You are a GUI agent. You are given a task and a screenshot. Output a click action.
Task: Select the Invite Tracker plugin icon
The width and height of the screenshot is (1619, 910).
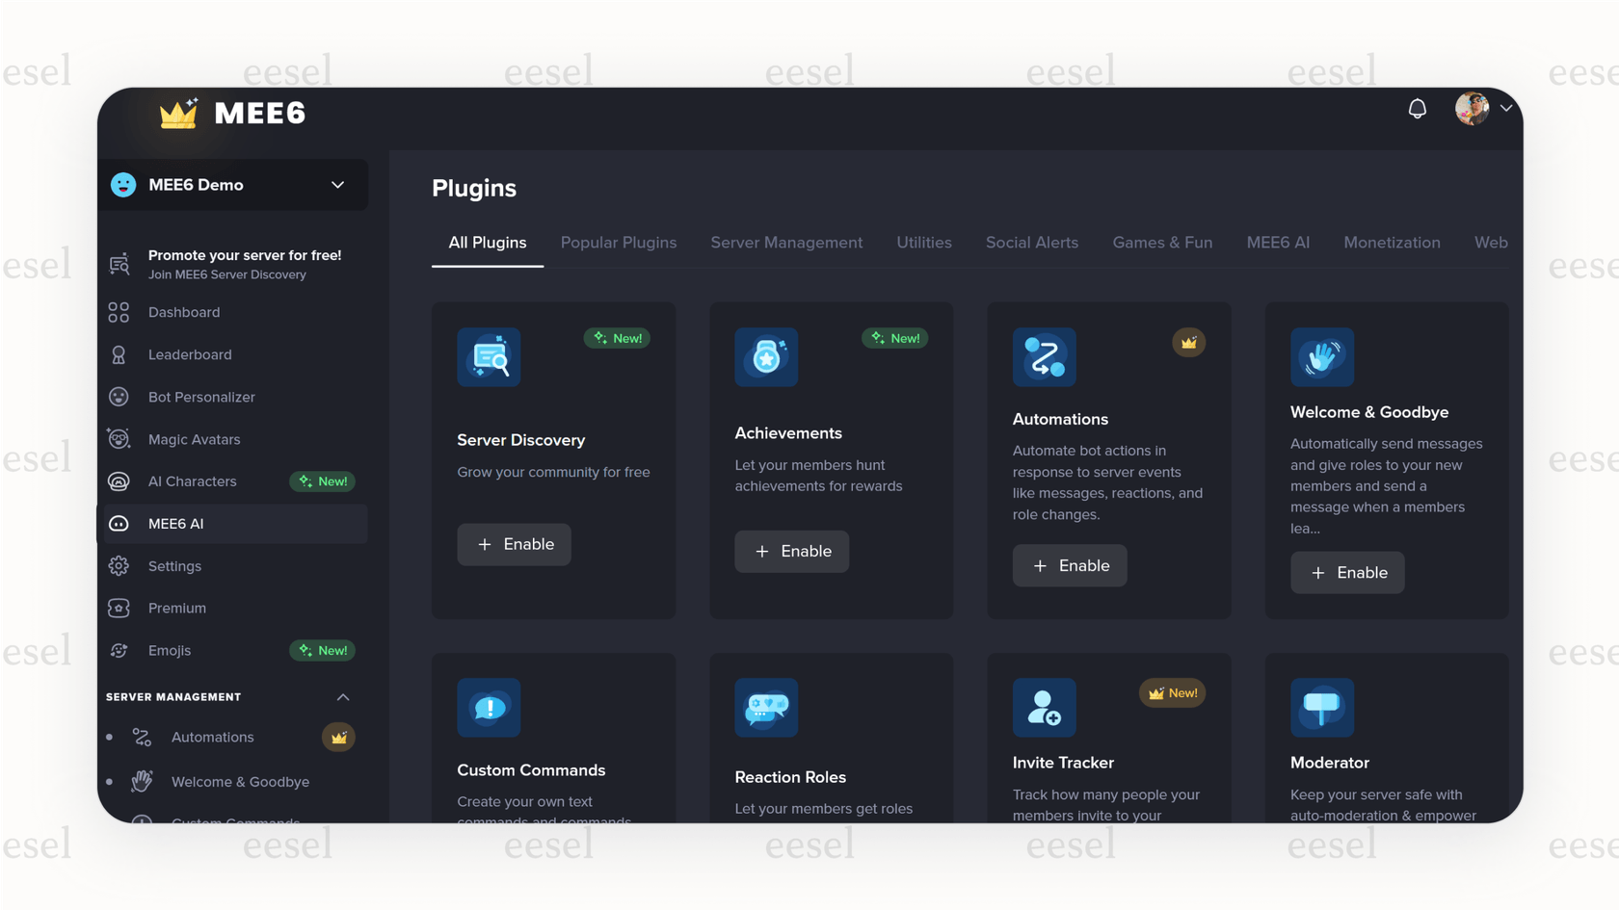pos(1044,708)
